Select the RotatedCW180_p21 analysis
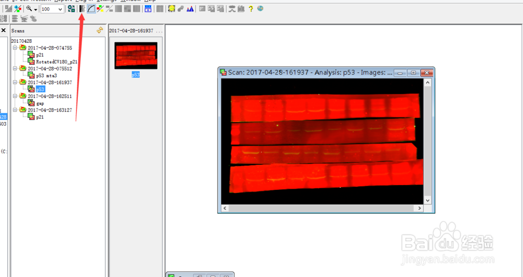Image resolution: width=523 pixels, height=277 pixels. point(56,62)
